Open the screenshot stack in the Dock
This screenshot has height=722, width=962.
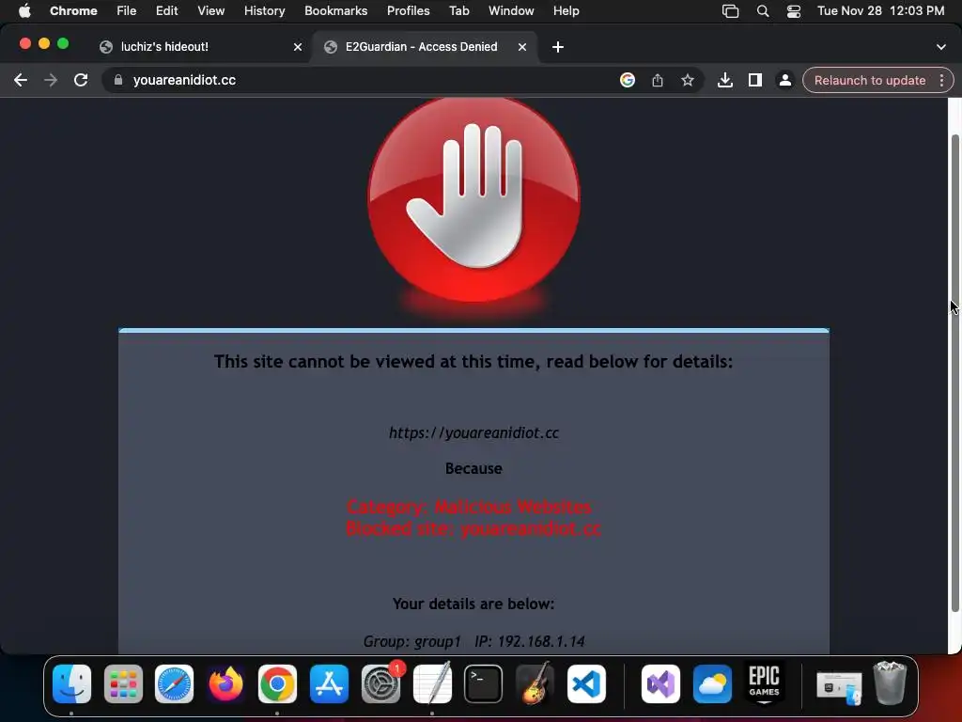(839, 687)
